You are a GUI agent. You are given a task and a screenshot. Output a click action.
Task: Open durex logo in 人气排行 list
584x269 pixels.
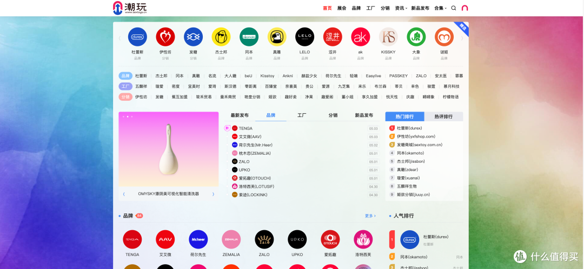[410, 240]
